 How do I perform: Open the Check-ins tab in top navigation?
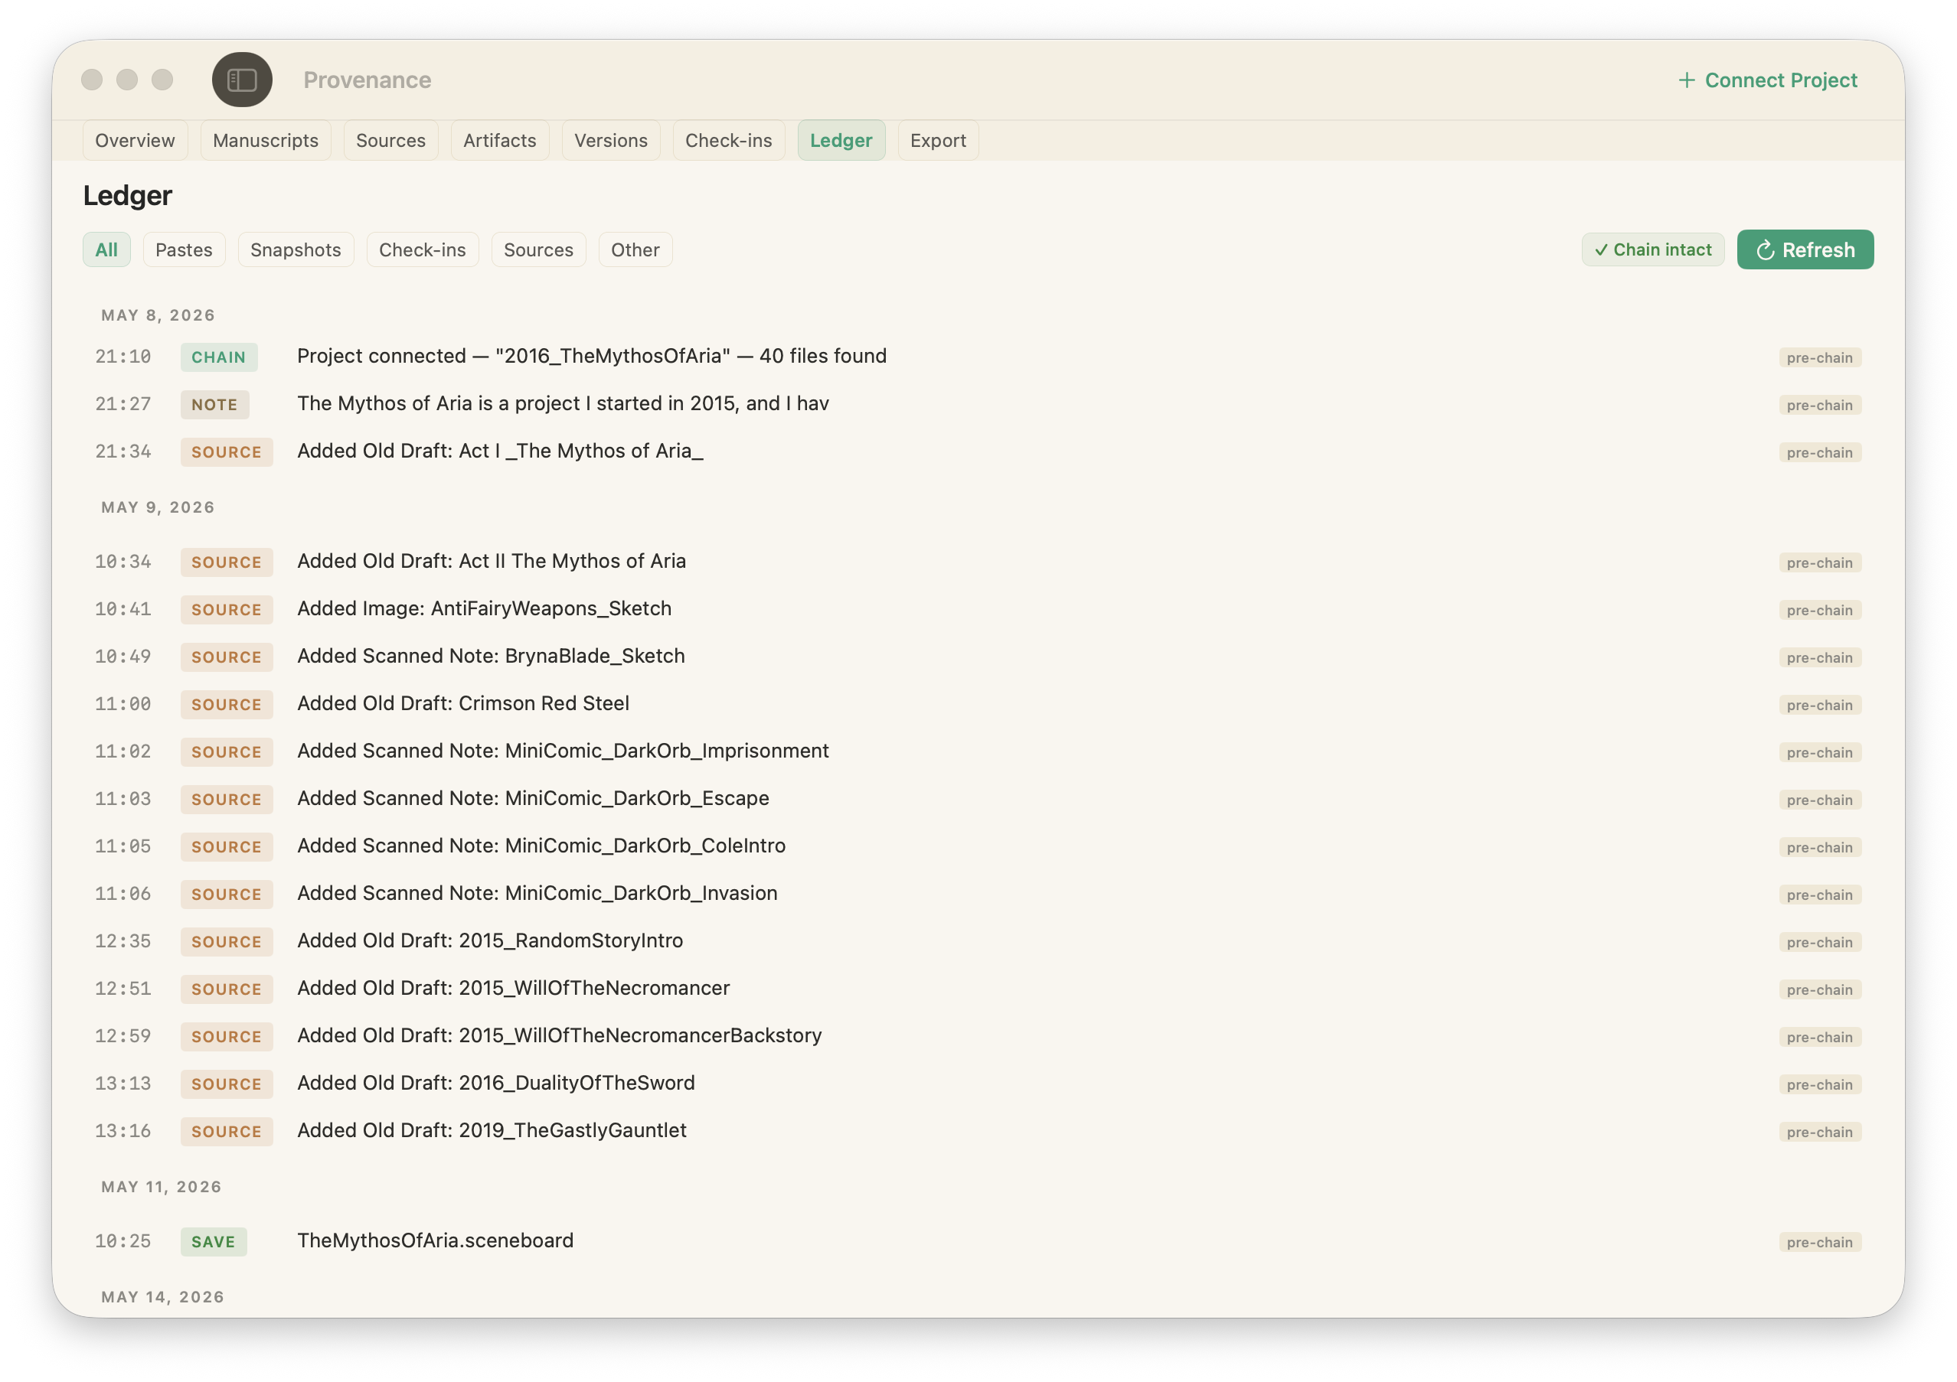pyautogui.click(x=728, y=141)
